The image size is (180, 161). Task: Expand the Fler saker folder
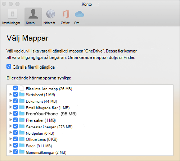click(10, 120)
